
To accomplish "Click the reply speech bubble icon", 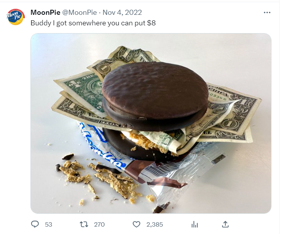I will [36, 224].
